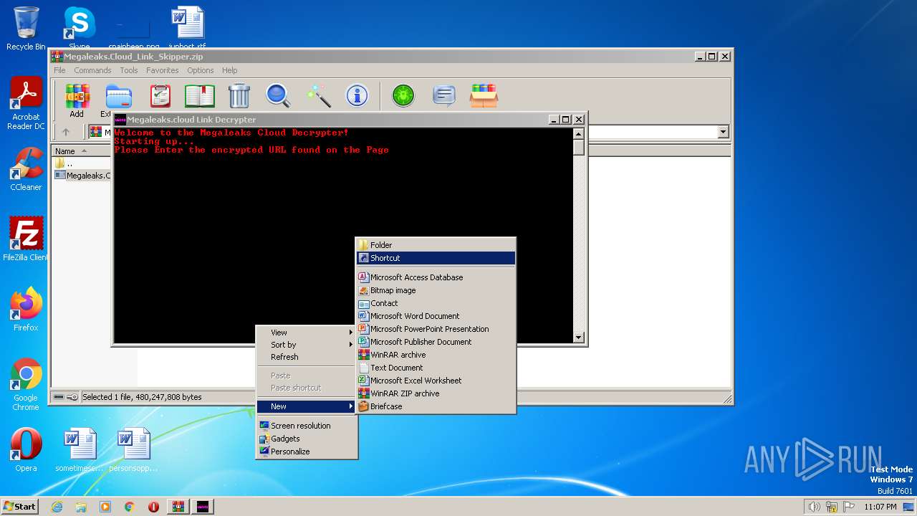Click the Chrome icon in taskbar
This screenshot has height=516, width=917.
pos(130,506)
